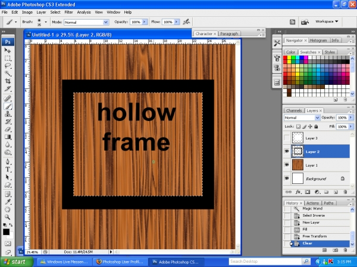The width and height of the screenshot is (357, 267).
Task: Open the brush Opacity slider arrow
Action: click(x=145, y=22)
